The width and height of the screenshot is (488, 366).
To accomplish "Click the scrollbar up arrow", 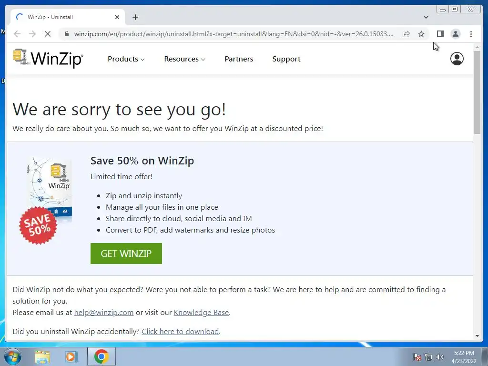I will click(477, 47).
